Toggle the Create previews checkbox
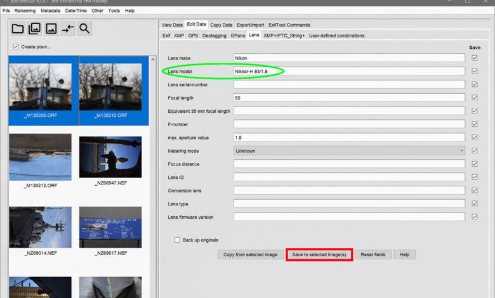Screen dimensions: 495x298 pyautogui.click(x=16, y=47)
